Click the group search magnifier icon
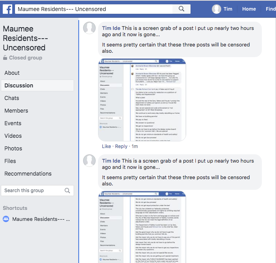The image size is (276, 263). [67, 191]
